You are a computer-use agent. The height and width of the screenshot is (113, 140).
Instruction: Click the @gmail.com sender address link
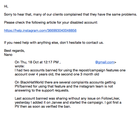tap(105, 62)
